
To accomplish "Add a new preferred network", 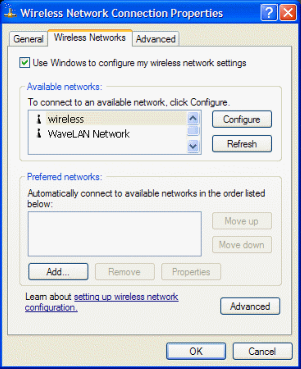I will 59,272.
